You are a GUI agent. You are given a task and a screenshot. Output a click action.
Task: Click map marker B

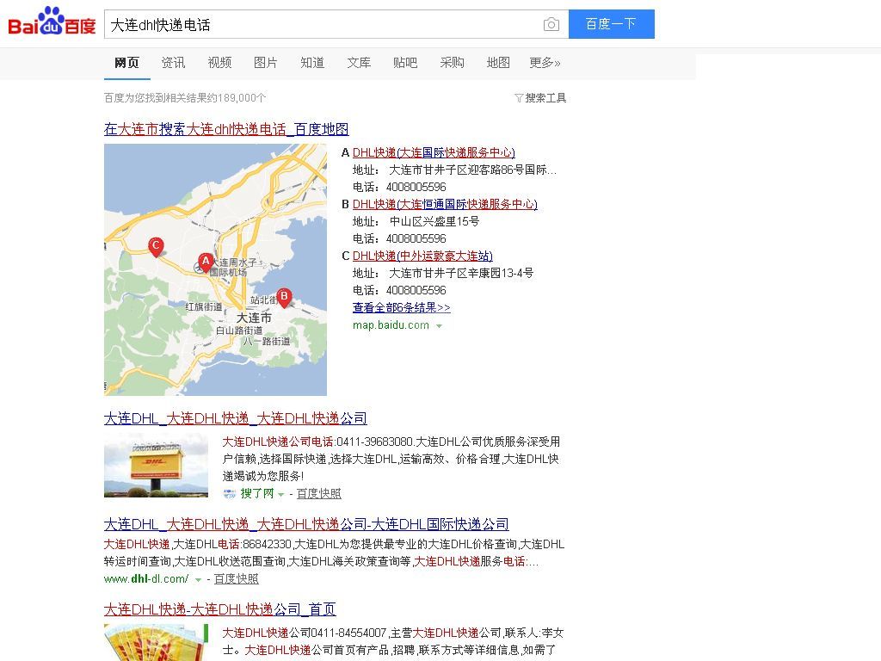coord(284,298)
